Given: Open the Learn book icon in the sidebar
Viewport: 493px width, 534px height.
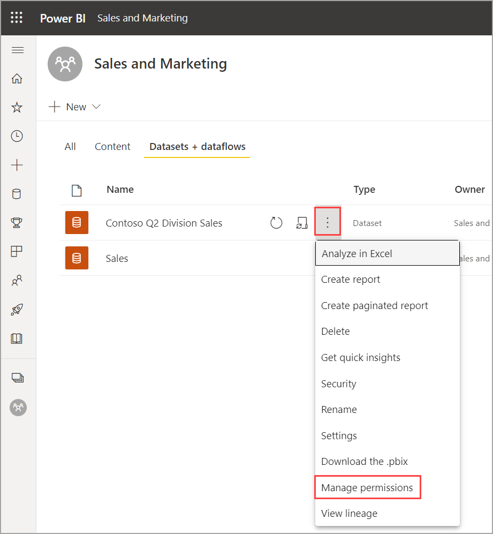Looking at the screenshot, I should click(x=17, y=339).
